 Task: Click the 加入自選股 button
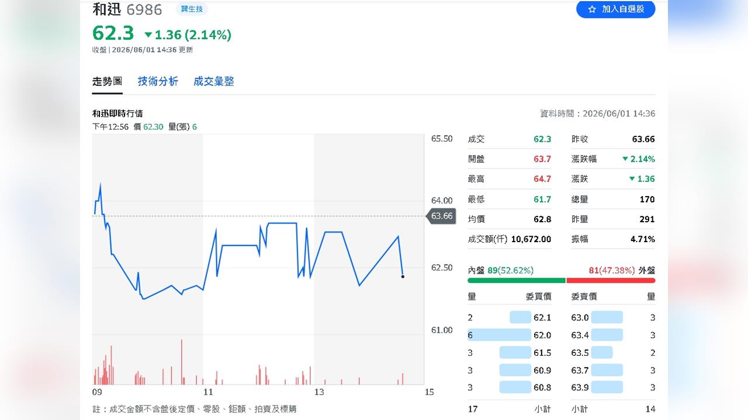(615, 9)
